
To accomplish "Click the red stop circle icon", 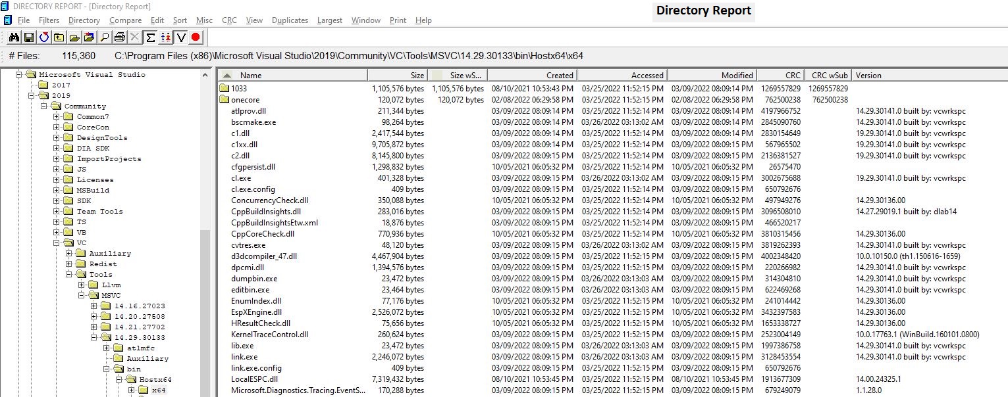I will [x=196, y=37].
